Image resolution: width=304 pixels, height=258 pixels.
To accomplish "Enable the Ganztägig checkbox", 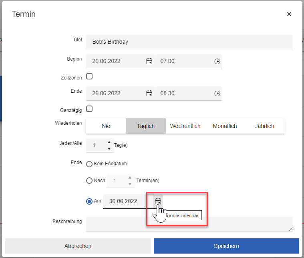I will 89,109.
